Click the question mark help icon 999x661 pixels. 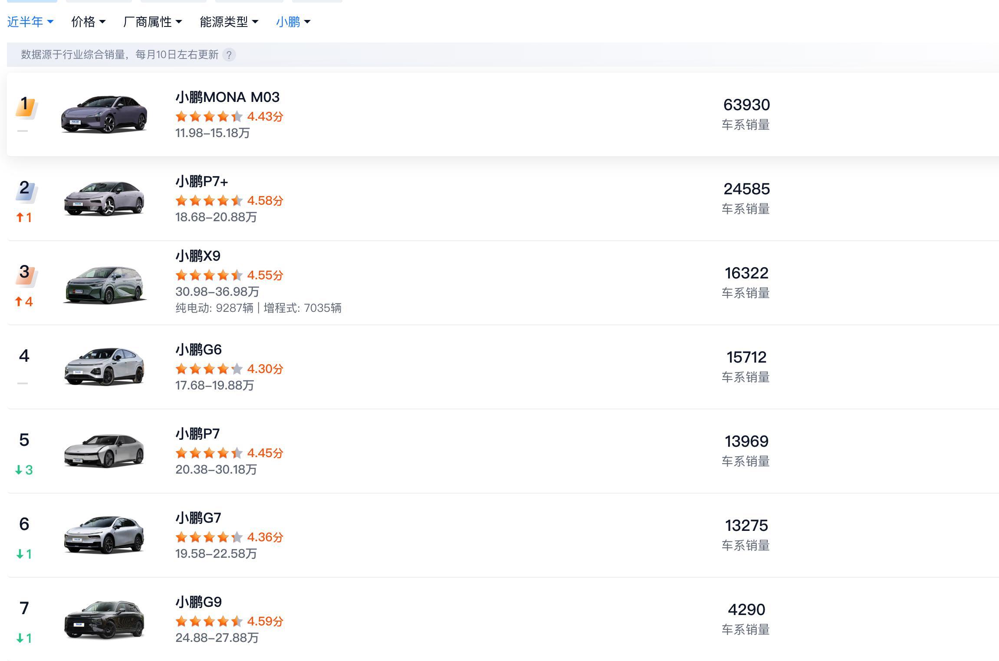(x=229, y=55)
